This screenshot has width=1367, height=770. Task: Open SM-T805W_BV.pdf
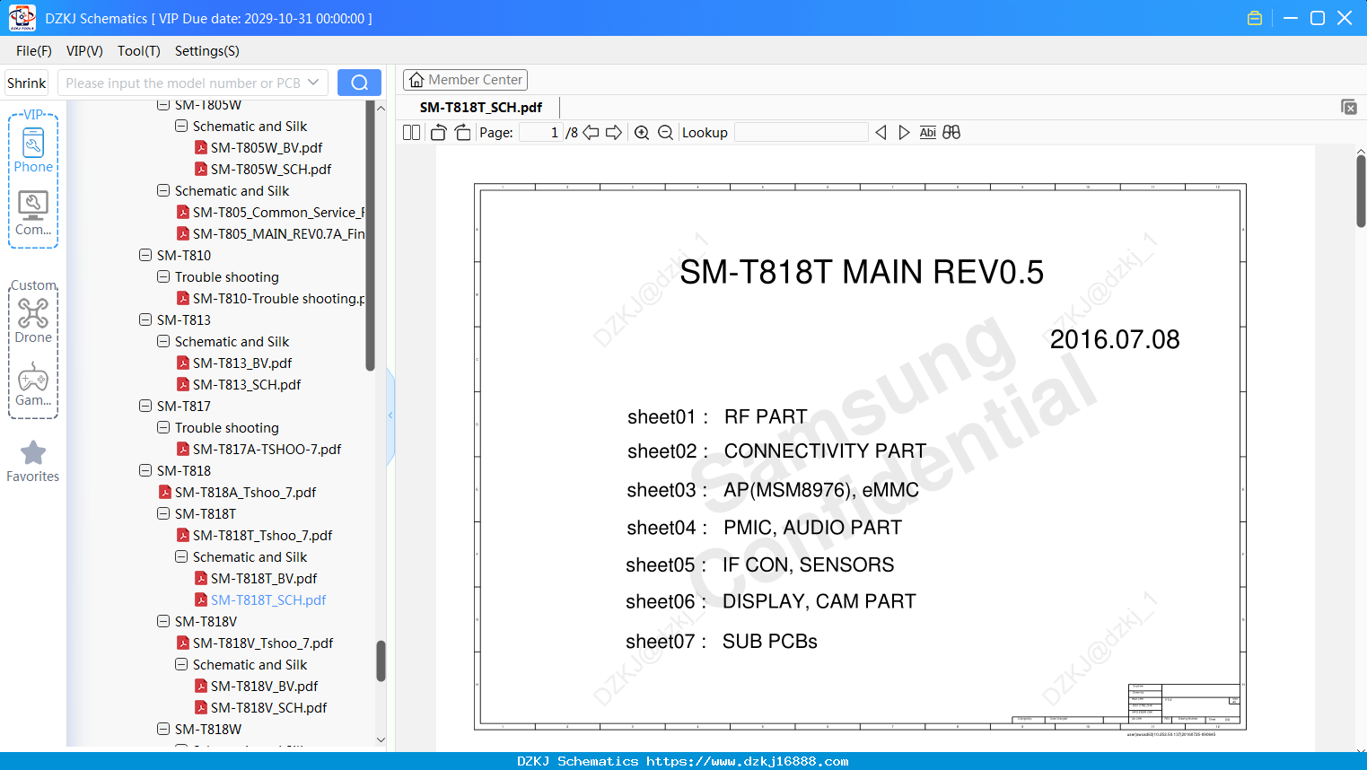[267, 147]
